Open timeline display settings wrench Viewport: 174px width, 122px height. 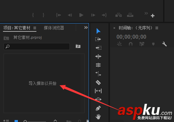[164, 44]
